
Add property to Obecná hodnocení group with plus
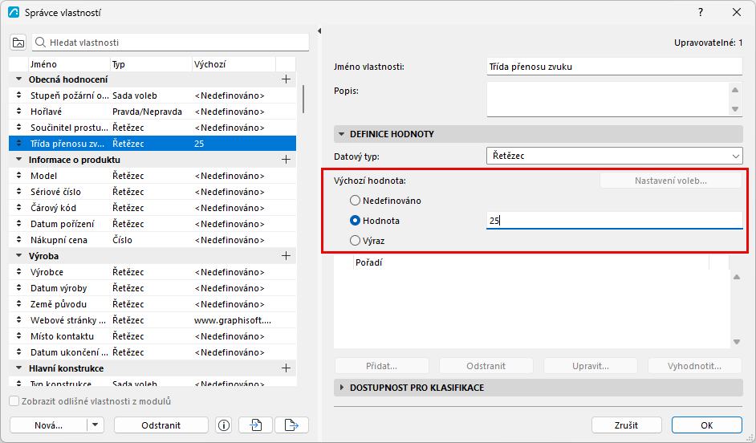point(286,79)
